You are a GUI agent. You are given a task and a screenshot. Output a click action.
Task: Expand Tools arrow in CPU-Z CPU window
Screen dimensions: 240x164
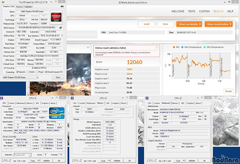38,161
